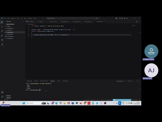The width and height of the screenshot is (162, 122).
Task: Kill the terminal with trash icon
Action: (131, 81)
